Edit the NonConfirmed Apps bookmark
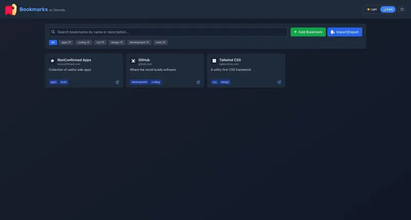411x220 pixels. click(x=118, y=82)
